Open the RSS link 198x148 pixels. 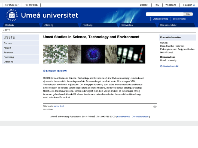tap(157, 5)
